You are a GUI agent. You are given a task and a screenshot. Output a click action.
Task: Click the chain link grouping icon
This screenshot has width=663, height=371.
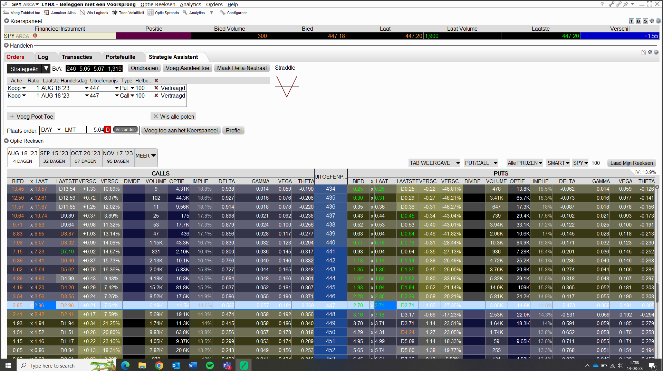[x=618, y=4]
